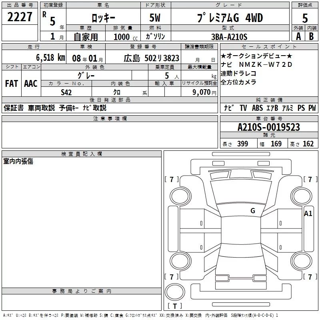Select the ★オークションデビュー★ sales point
Viewport: 320px width, 320px height.
256,56
